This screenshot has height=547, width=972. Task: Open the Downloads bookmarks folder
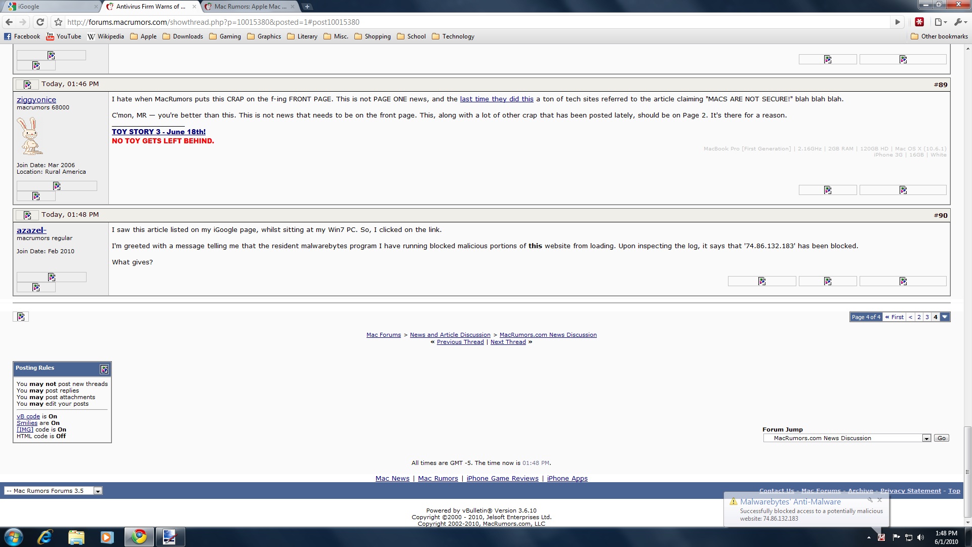tap(183, 36)
